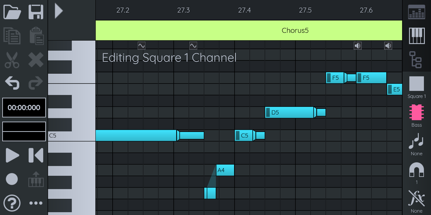Undo the last action
The height and width of the screenshot is (215, 431).
(x=12, y=83)
